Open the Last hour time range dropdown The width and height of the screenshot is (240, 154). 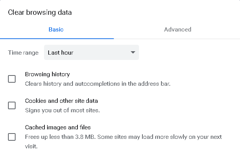(91, 52)
